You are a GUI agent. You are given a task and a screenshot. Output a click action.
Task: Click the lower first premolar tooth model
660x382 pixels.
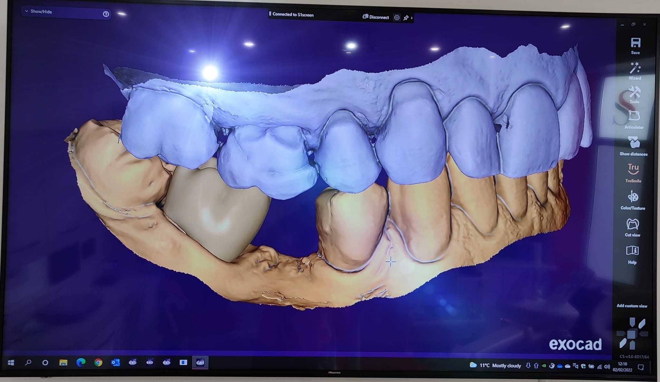pos(351,228)
